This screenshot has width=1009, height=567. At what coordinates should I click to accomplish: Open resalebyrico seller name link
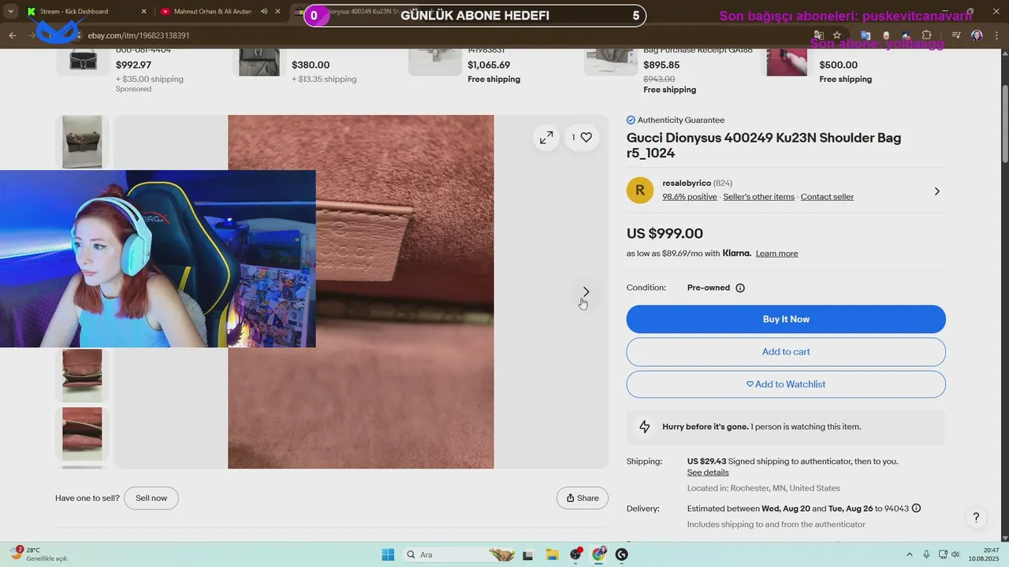pos(687,183)
